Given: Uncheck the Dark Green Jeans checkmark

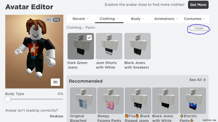Looking at the screenshot, I should click(89, 37).
